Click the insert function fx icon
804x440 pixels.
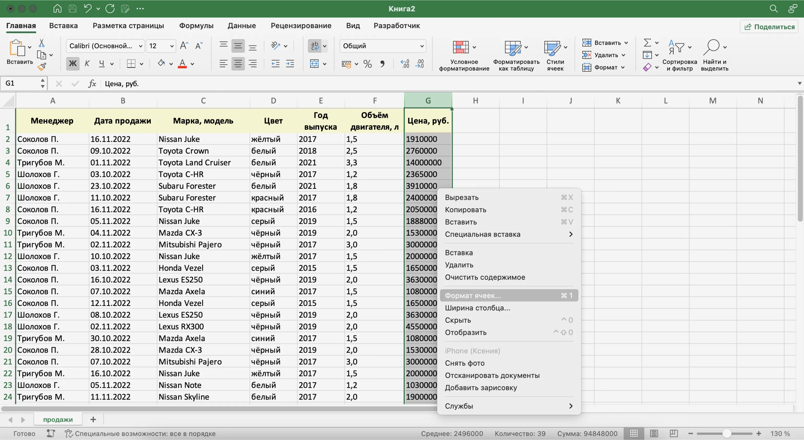click(92, 83)
